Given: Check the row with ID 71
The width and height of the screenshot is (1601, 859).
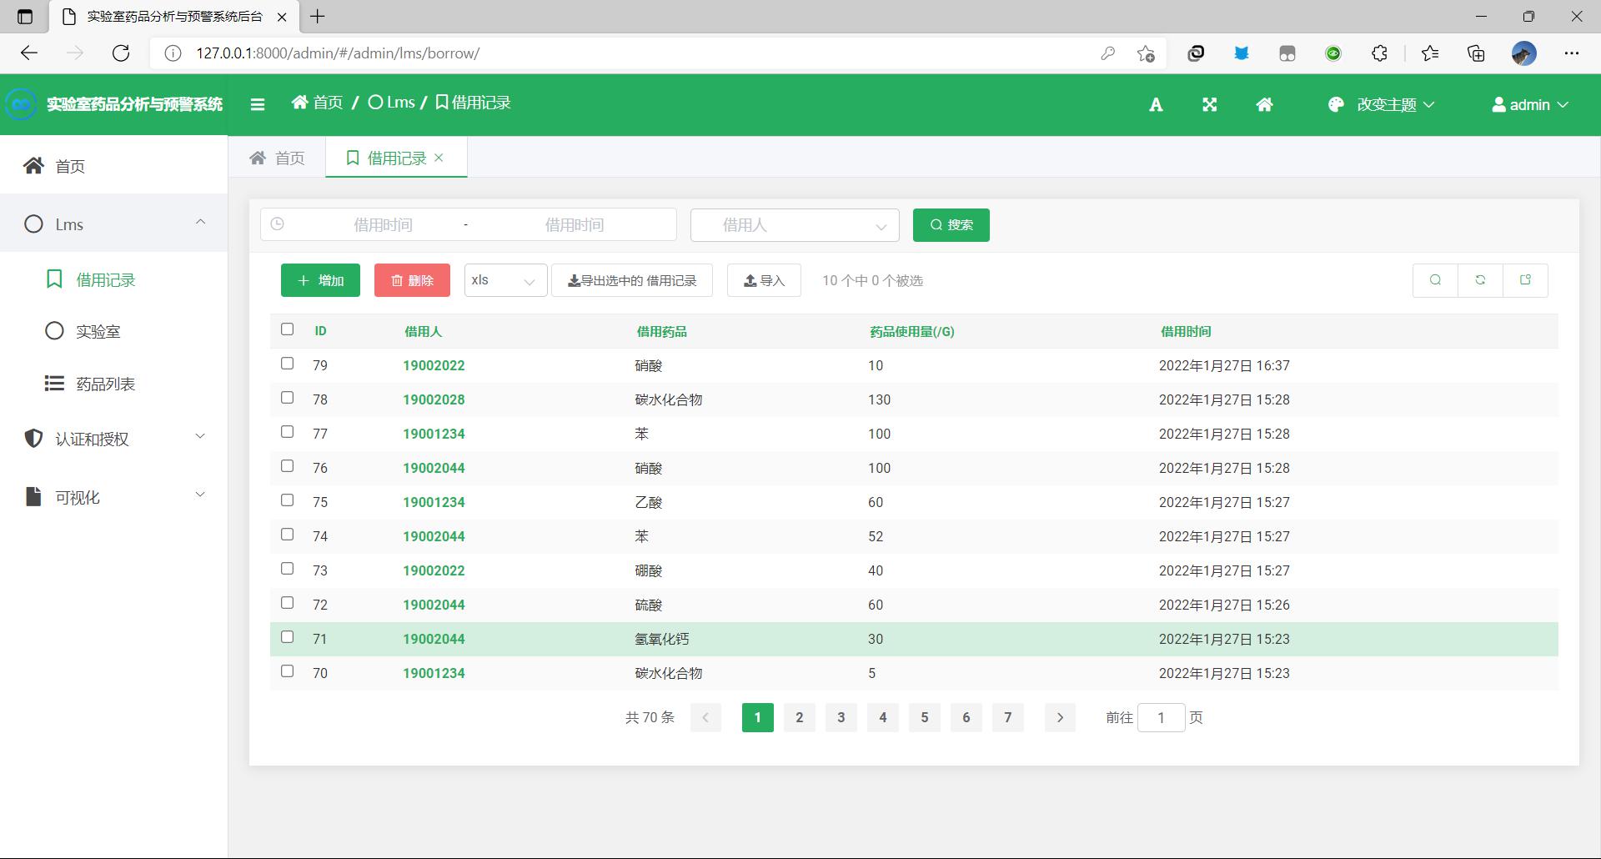Looking at the screenshot, I should [x=287, y=637].
